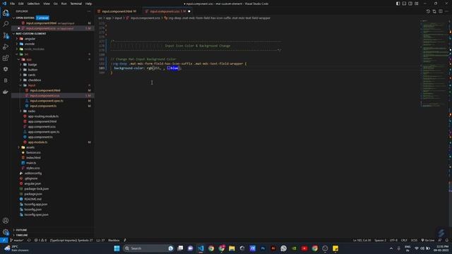Click the errors and warnings counter in status bar
This screenshot has height=254, width=452.
tap(40, 240)
